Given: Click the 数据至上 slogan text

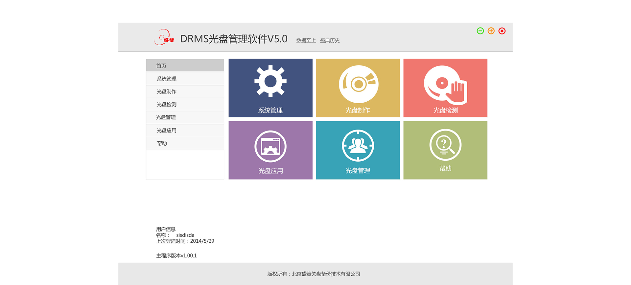Looking at the screenshot, I should [306, 40].
